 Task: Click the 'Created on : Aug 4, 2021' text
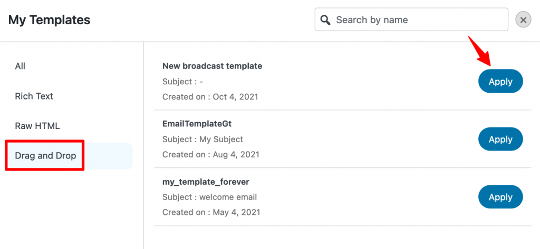click(211, 154)
